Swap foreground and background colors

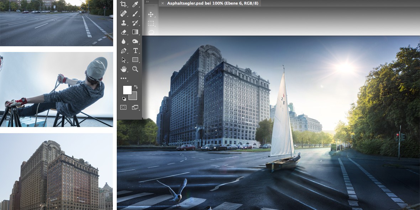pos(136,87)
